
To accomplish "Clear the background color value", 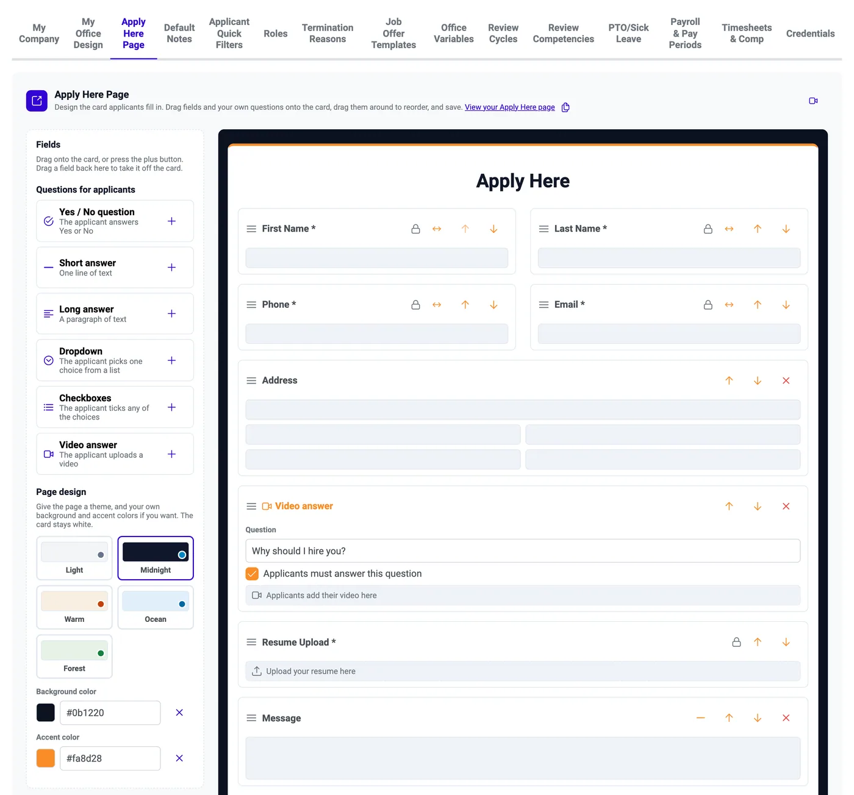I will pos(179,713).
